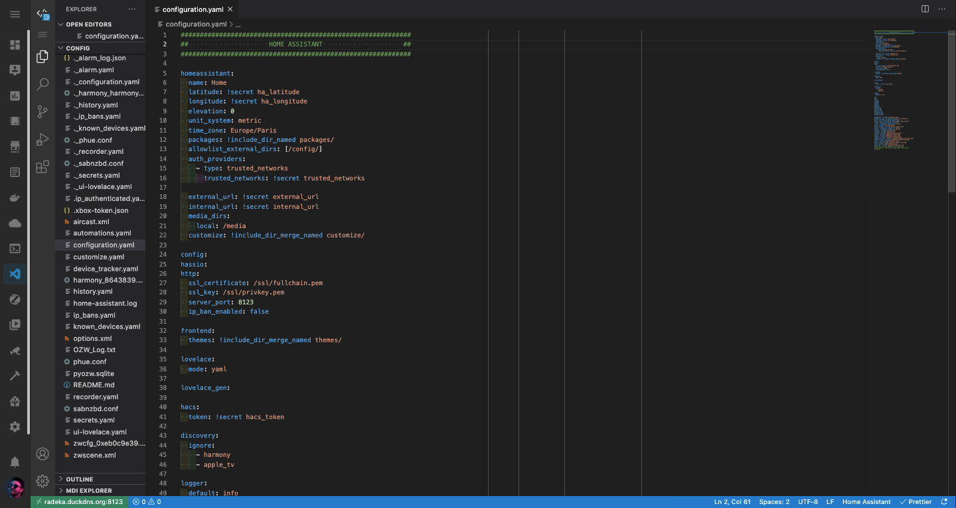Open customize.yaml file

100,257
